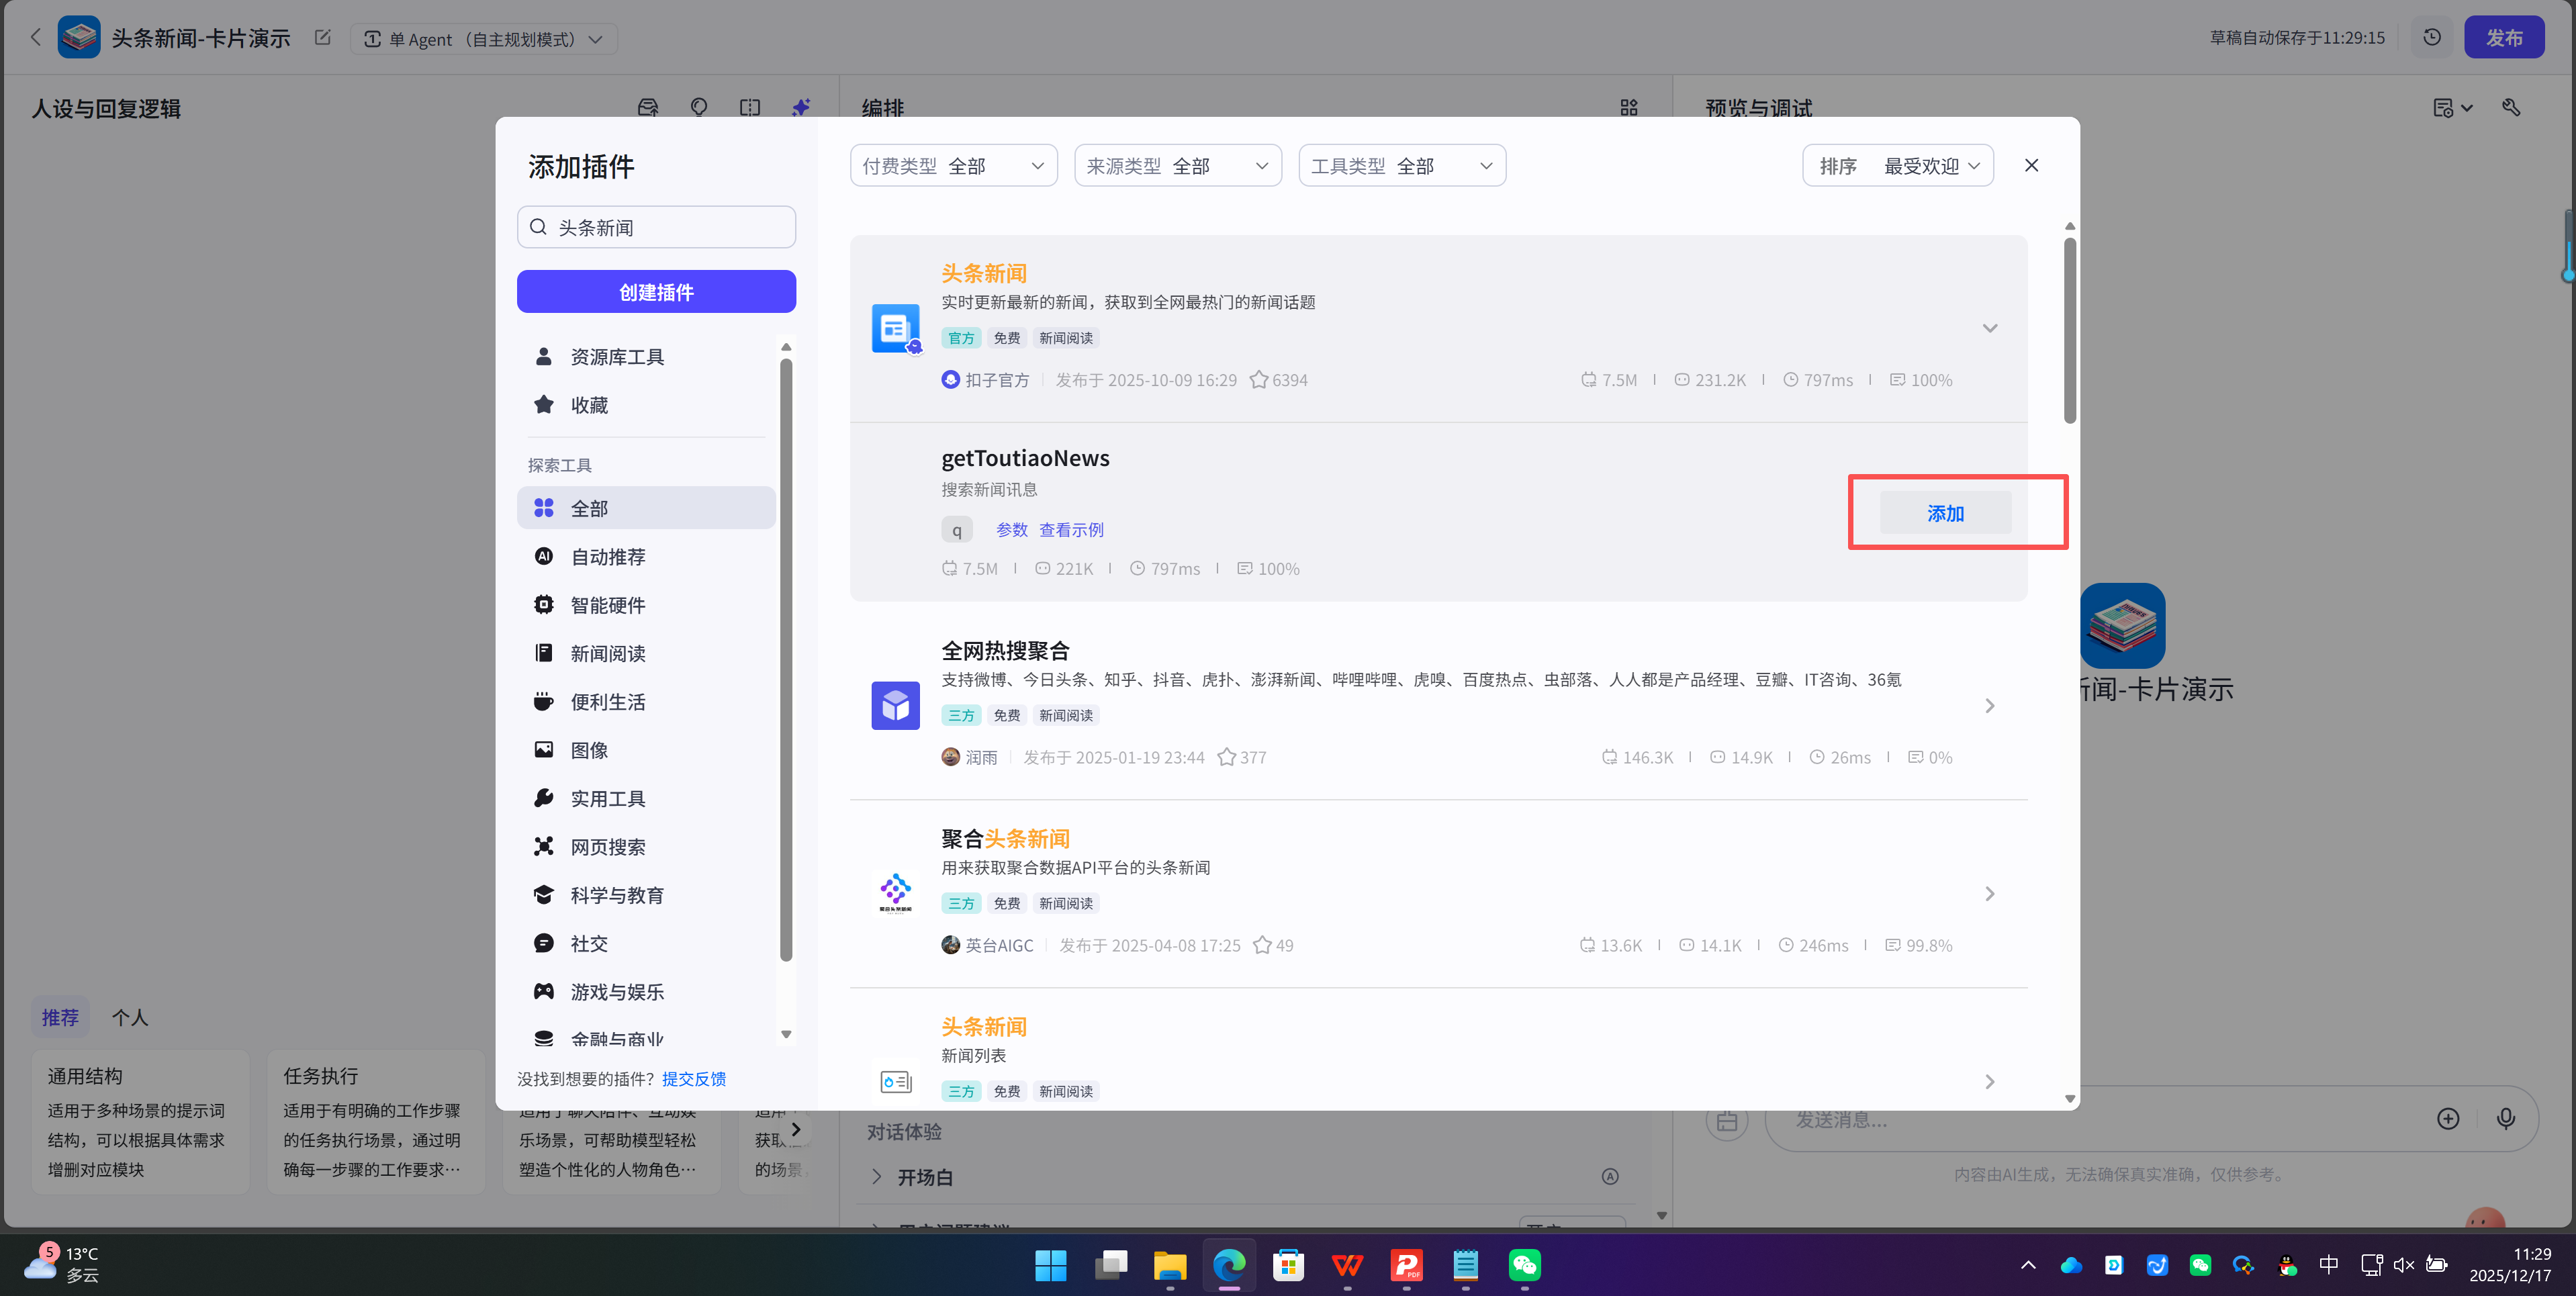The width and height of the screenshot is (2576, 1296).
Task: Open the prompt library archive icon
Action: point(648,107)
